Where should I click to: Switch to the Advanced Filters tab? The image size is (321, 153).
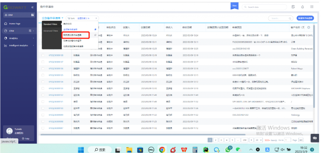click(50, 31)
